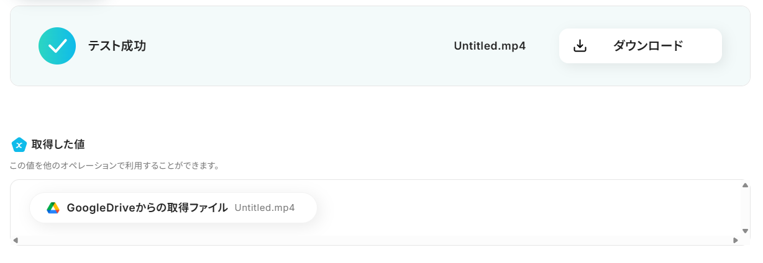Click the 取得した値 section heading
The height and width of the screenshot is (263, 763).
point(58,145)
